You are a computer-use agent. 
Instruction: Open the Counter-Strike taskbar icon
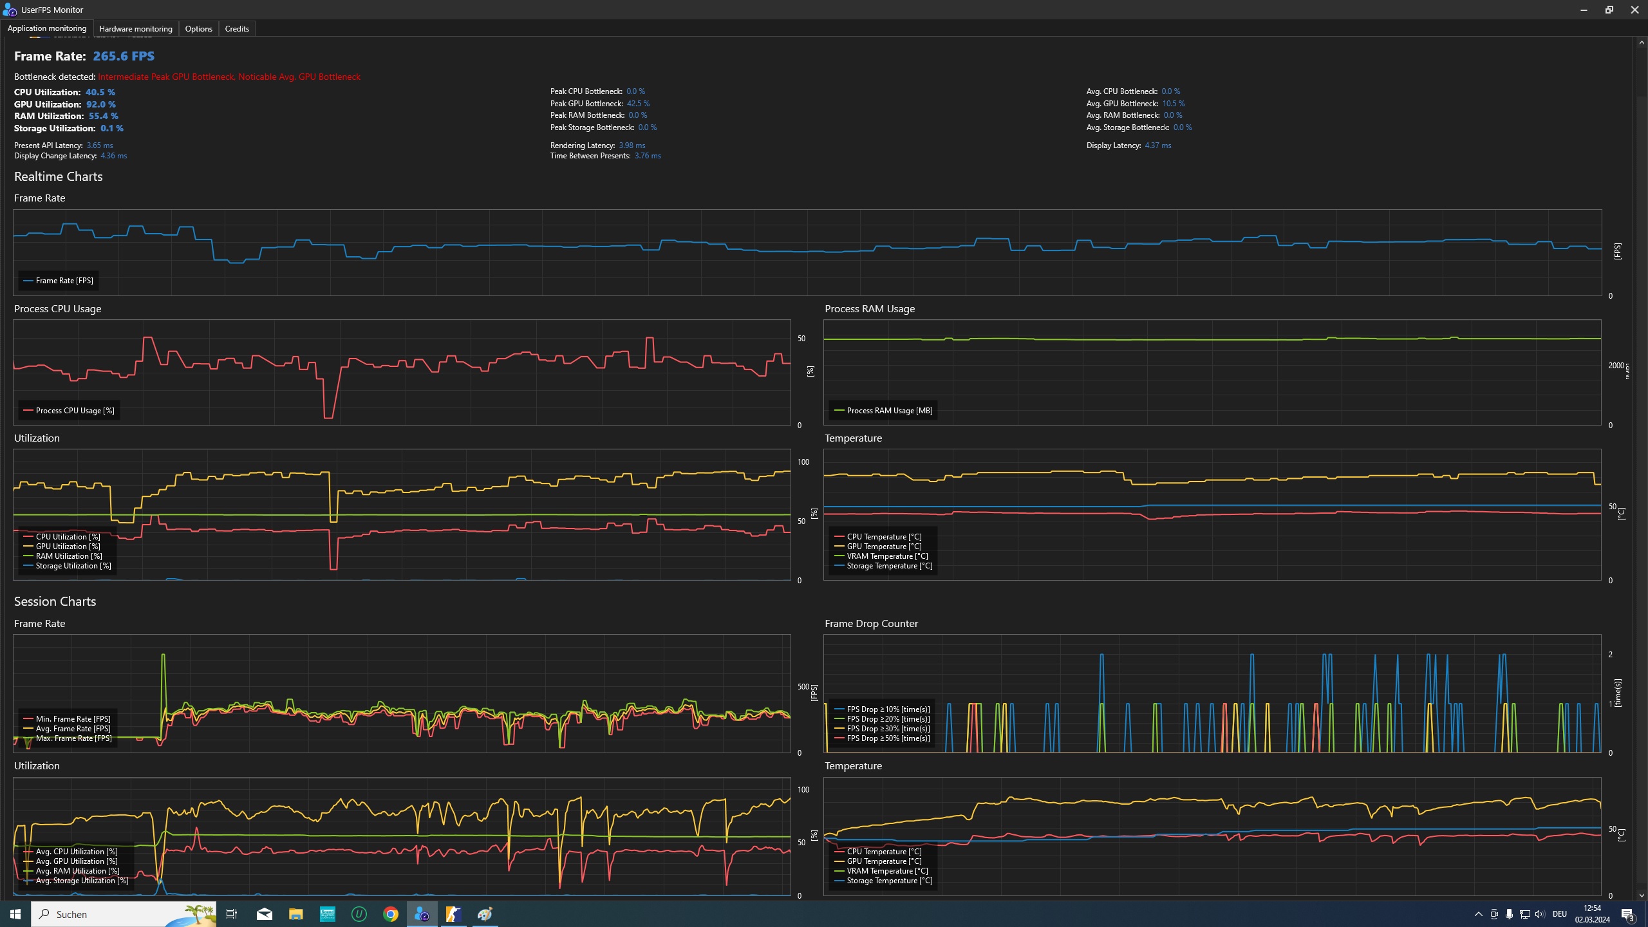[x=453, y=914]
